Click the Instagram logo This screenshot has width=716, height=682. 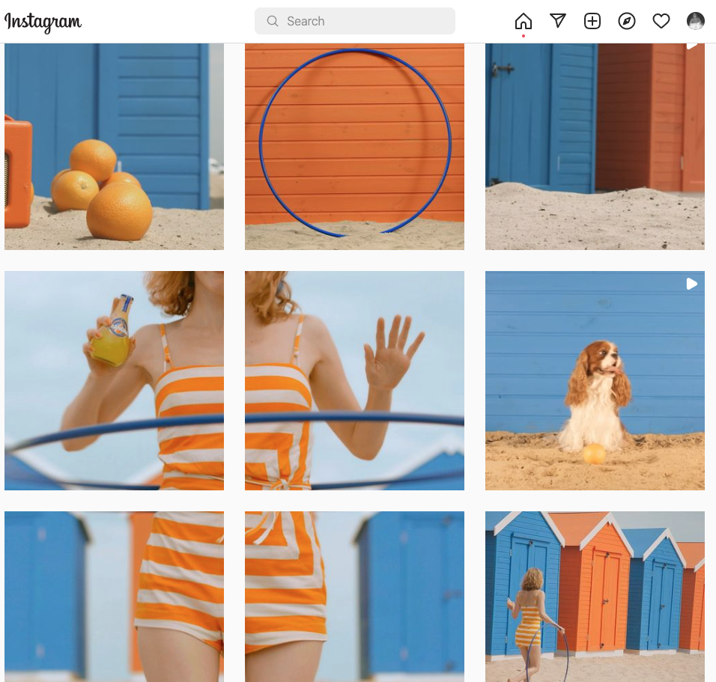point(43,22)
